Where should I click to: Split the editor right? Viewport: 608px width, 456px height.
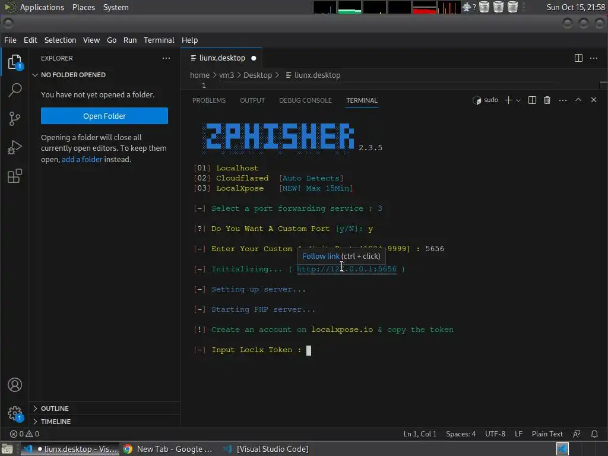coord(578,58)
